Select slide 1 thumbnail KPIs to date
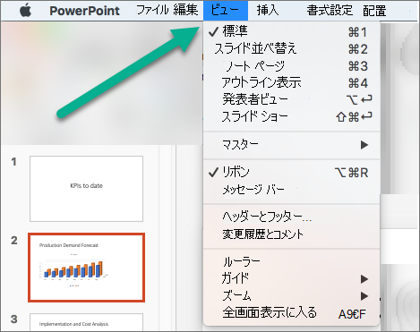Viewport: 420px width, 332px height. [x=86, y=189]
